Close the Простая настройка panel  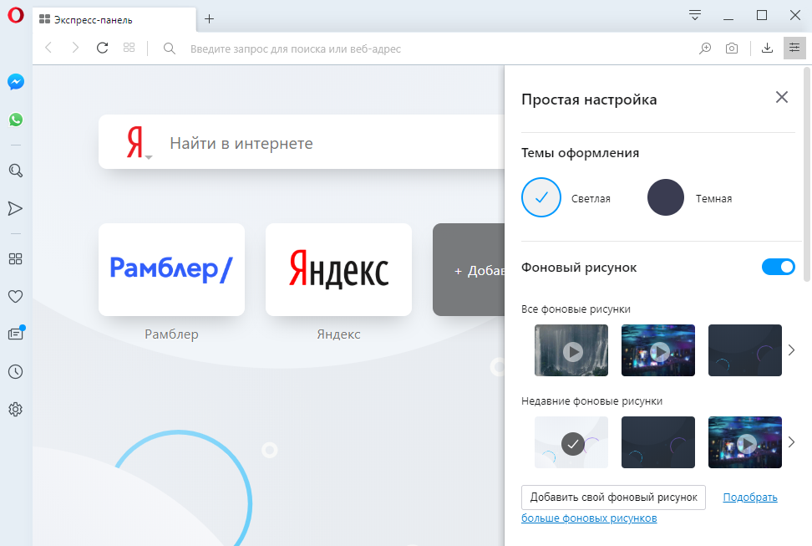[x=782, y=97]
